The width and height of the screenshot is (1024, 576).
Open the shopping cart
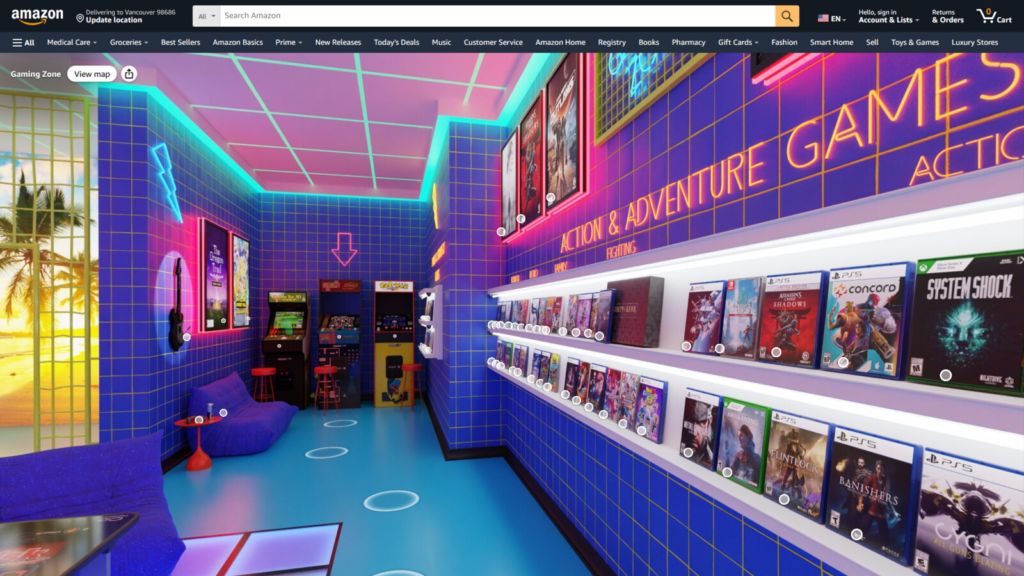tap(994, 16)
